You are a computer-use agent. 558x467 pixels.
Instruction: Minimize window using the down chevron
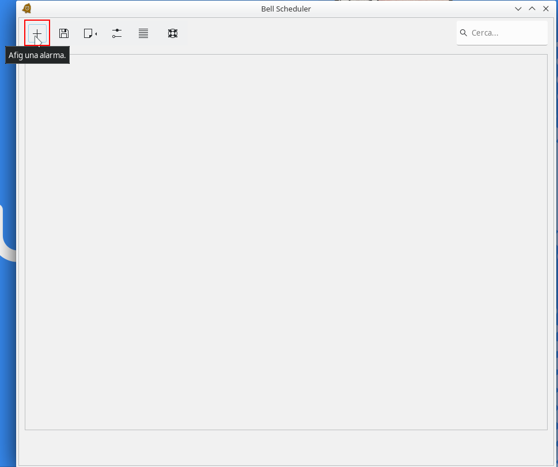coord(518,9)
